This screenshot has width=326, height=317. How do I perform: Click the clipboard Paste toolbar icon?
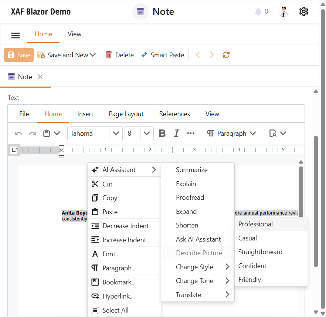(x=47, y=133)
